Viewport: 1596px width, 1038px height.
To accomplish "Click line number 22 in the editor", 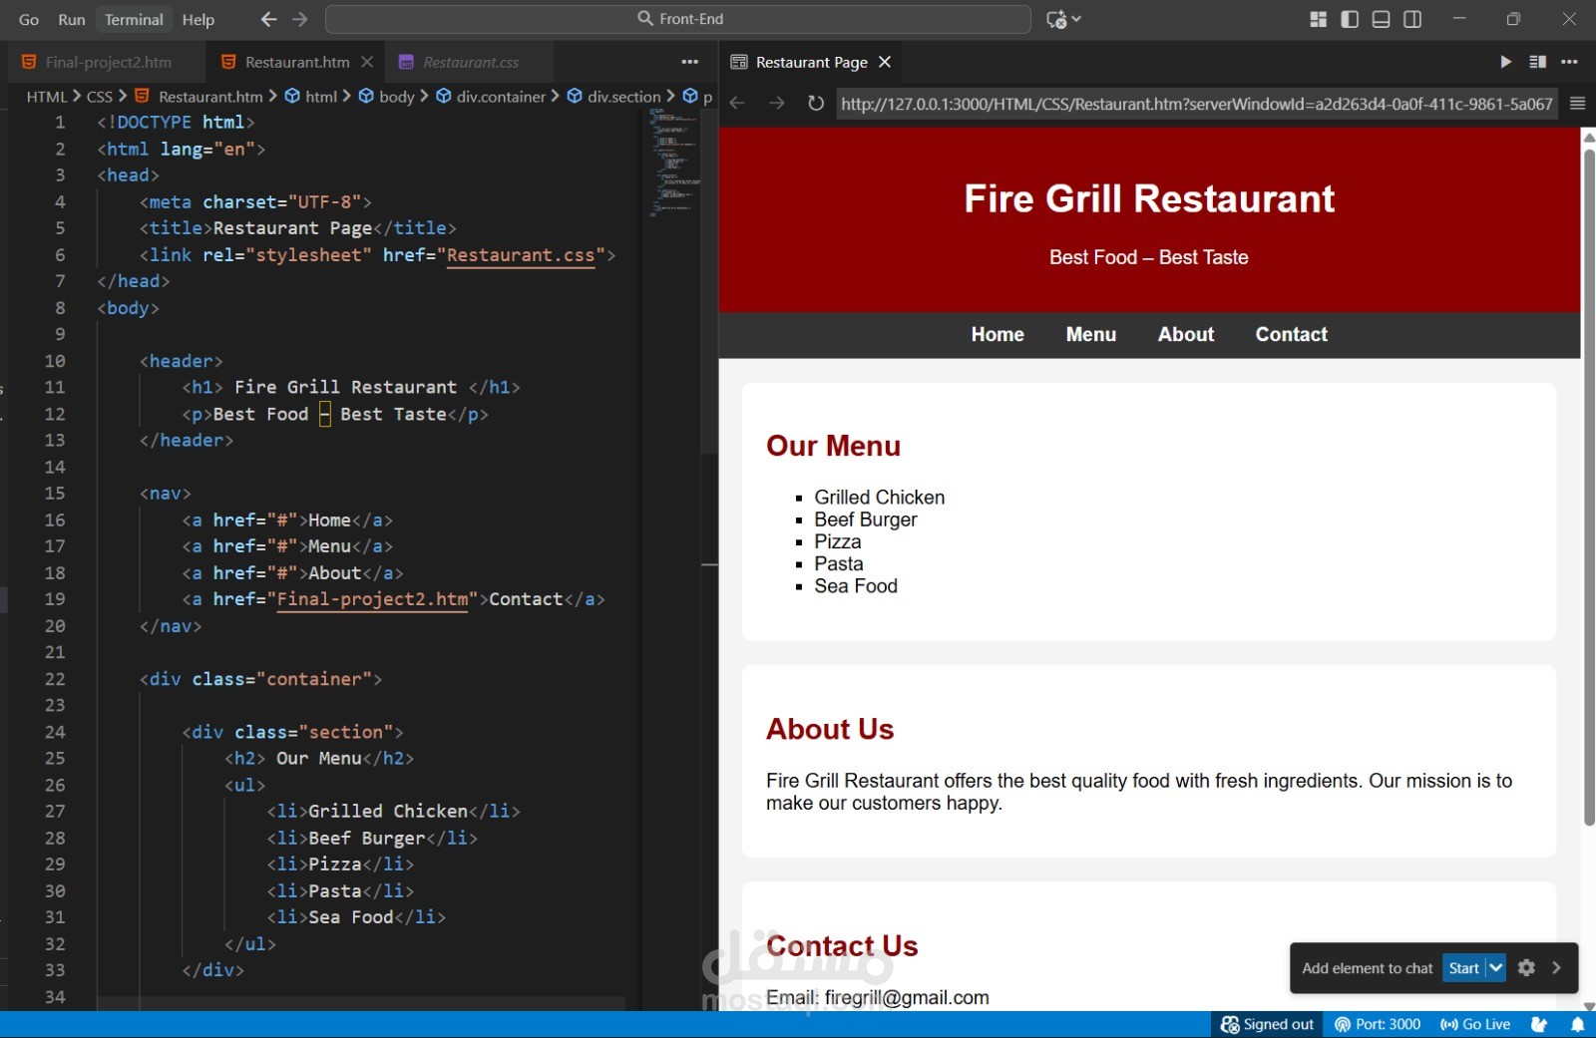I will [55, 679].
